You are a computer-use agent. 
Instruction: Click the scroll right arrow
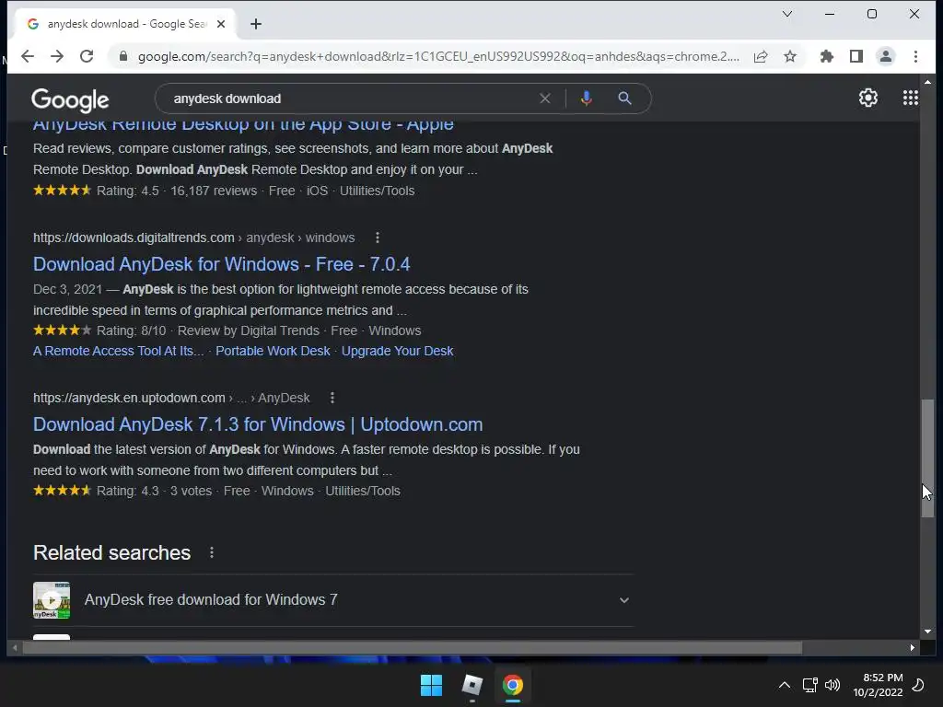point(913,647)
